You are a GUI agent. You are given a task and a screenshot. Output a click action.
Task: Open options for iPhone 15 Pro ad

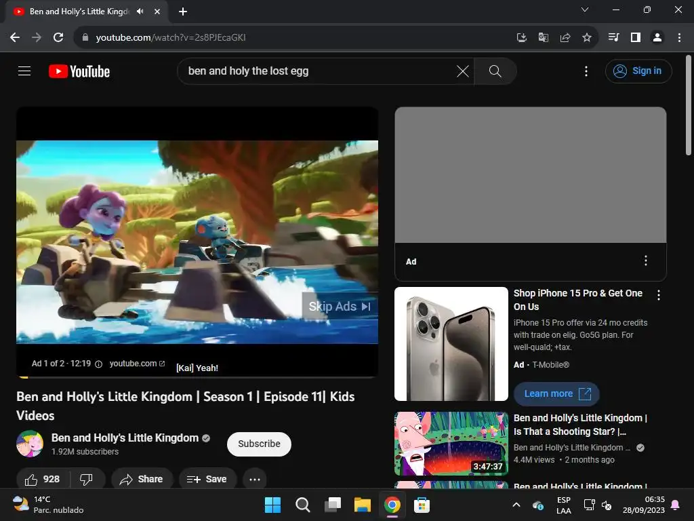pyautogui.click(x=659, y=295)
